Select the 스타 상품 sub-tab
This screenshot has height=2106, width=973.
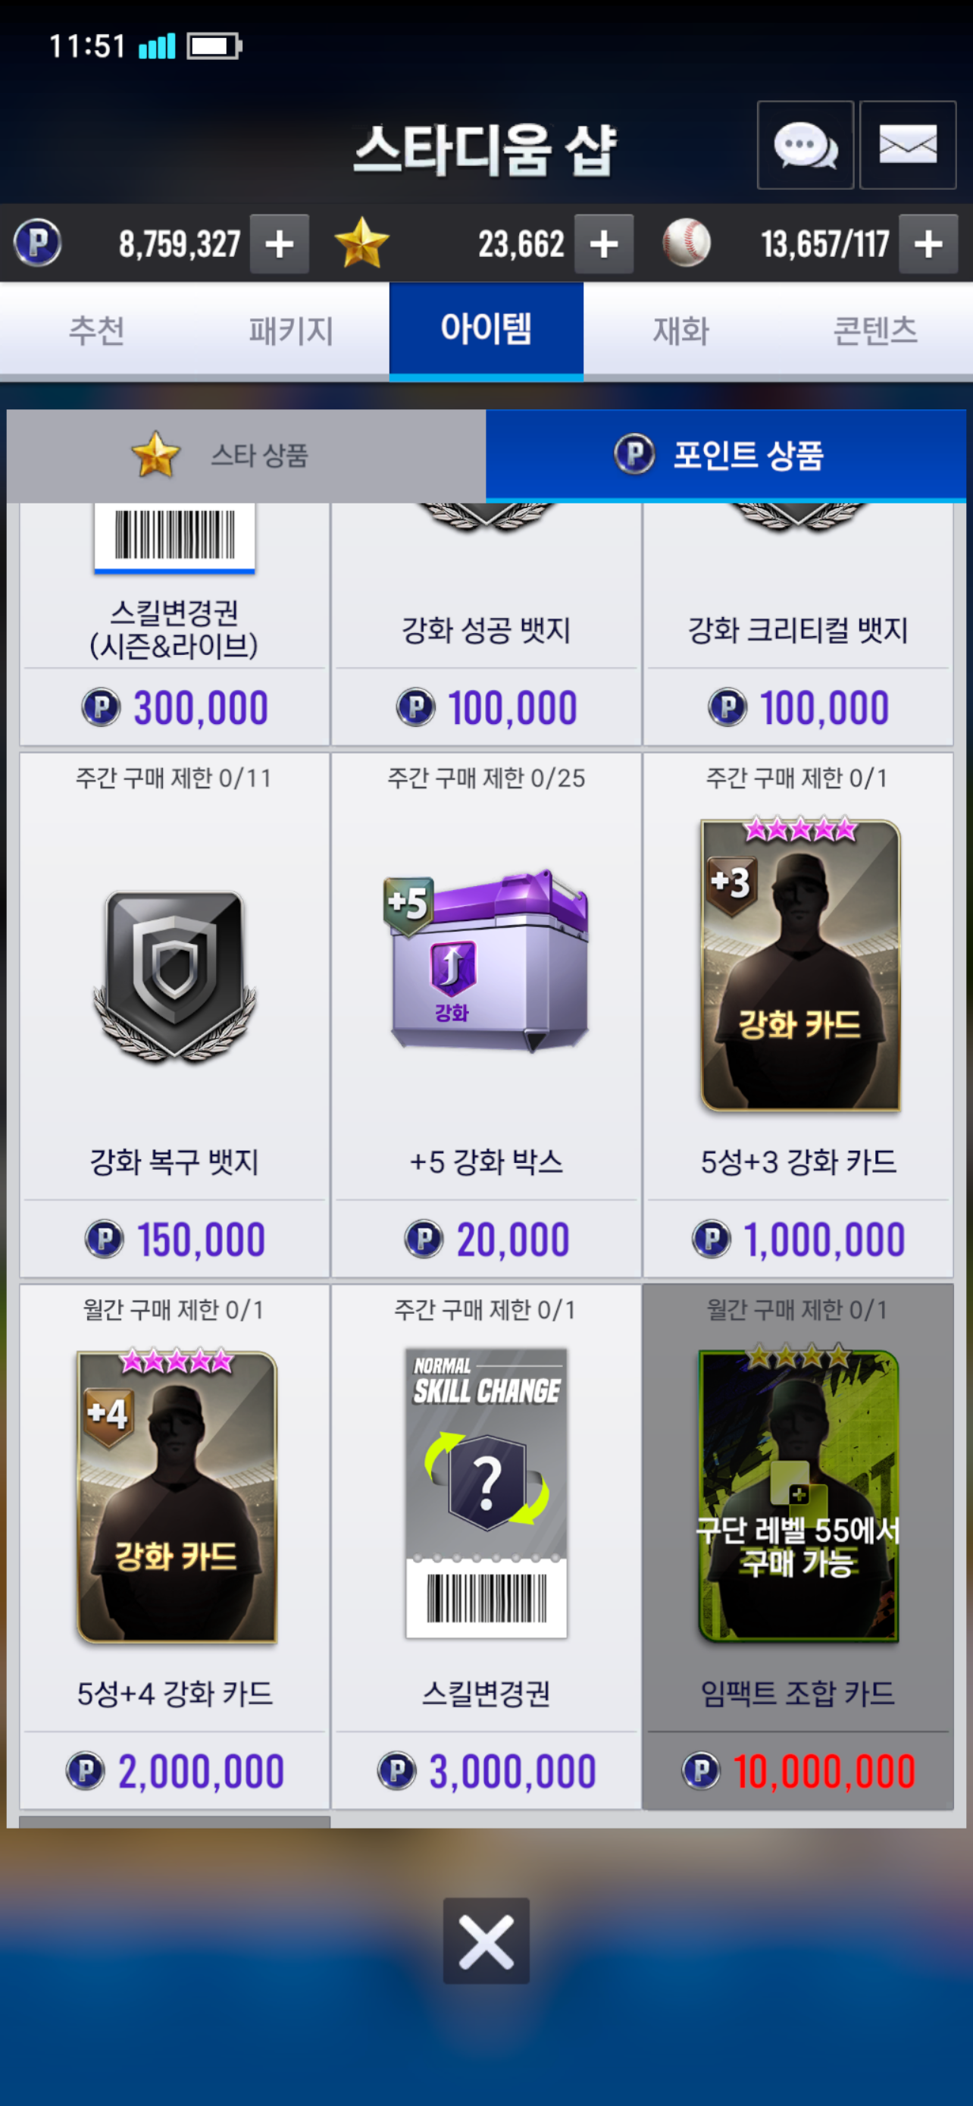246,456
